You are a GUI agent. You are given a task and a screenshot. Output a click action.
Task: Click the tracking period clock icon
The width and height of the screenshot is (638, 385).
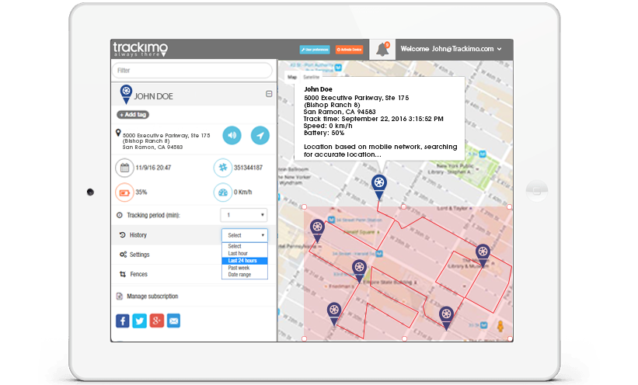click(119, 215)
